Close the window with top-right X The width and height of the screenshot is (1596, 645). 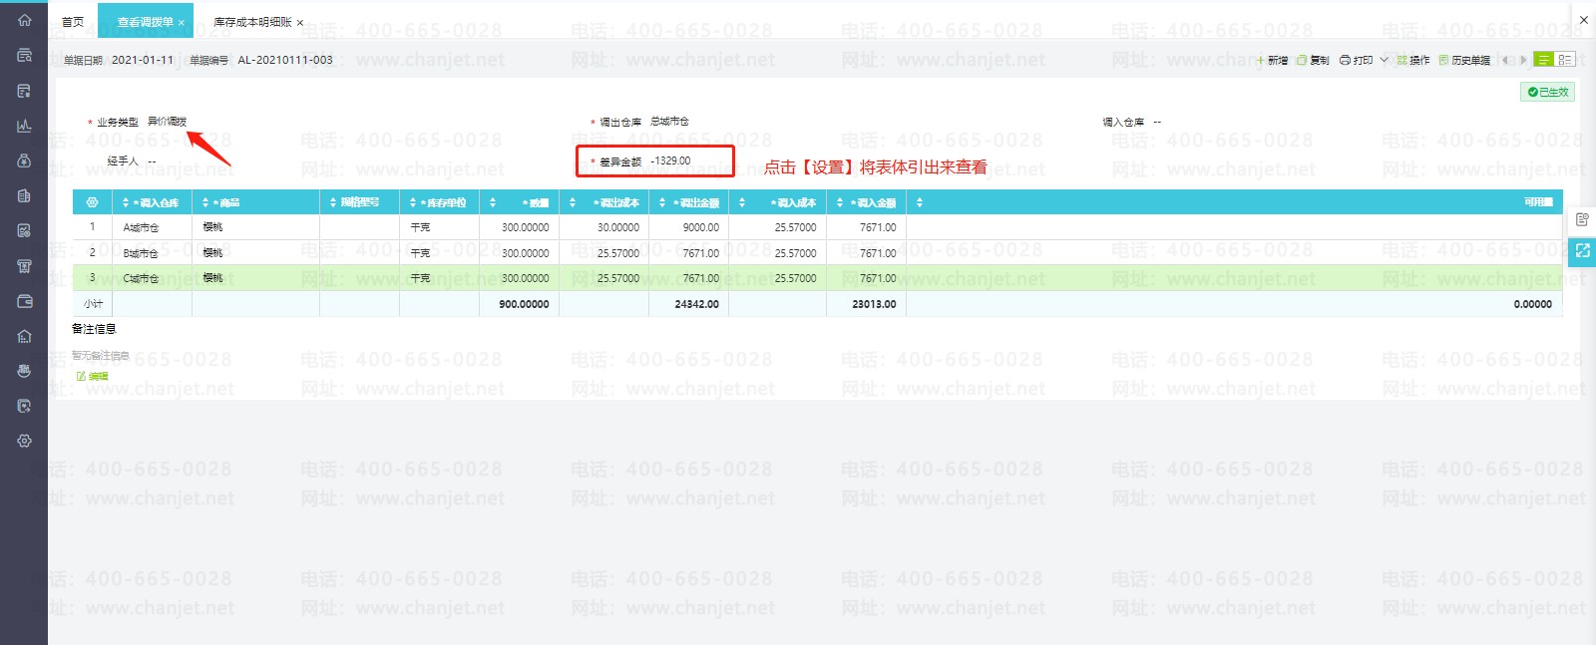[x=1584, y=20]
